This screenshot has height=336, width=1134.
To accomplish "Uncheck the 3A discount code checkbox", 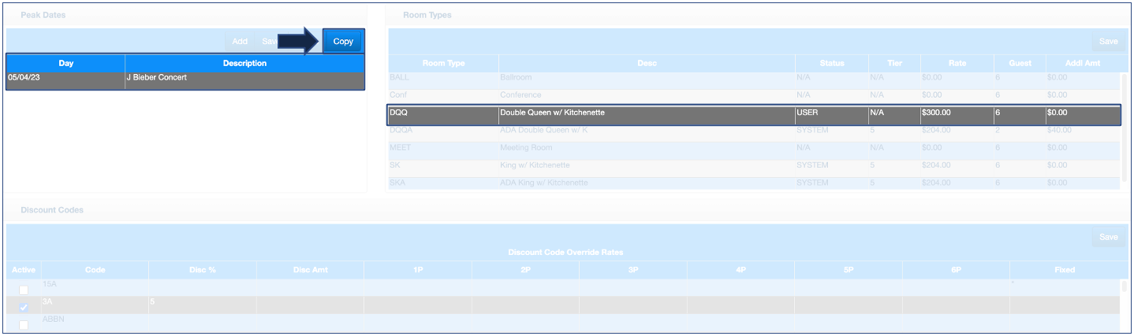I will [x=23, y=307].
